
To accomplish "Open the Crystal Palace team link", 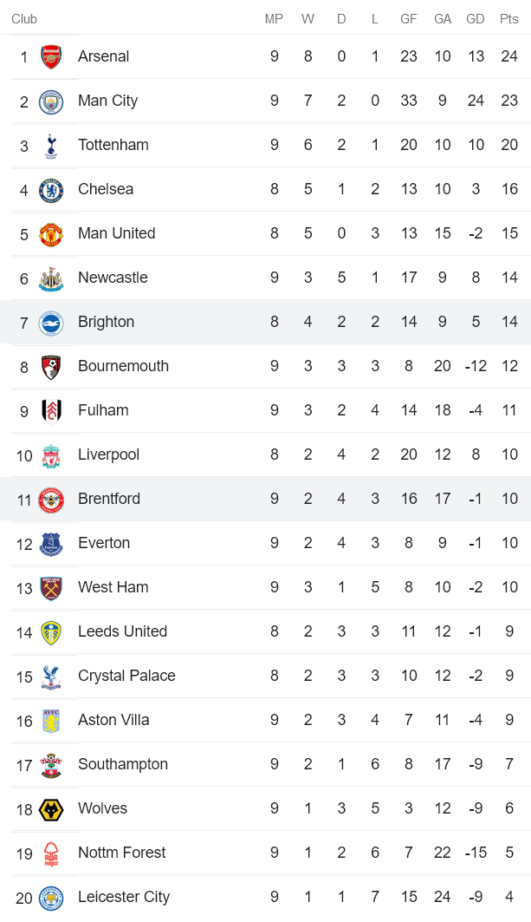I will (x=126, y=676).
